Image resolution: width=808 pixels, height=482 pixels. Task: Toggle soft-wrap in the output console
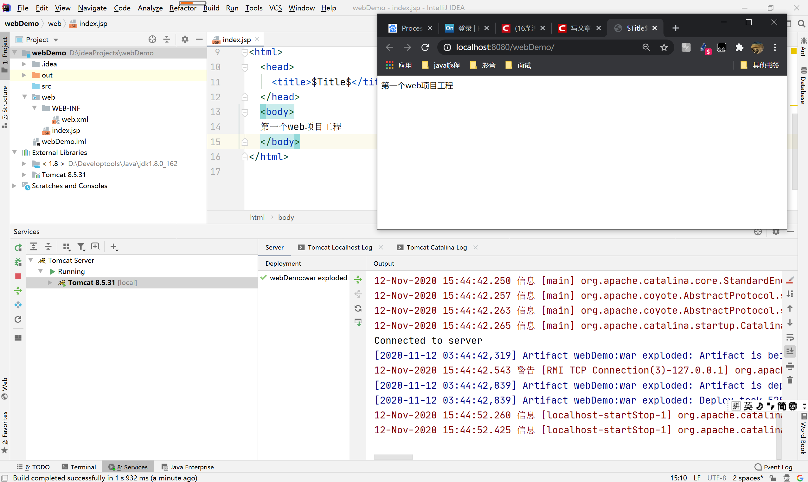(x=790, y=337)
